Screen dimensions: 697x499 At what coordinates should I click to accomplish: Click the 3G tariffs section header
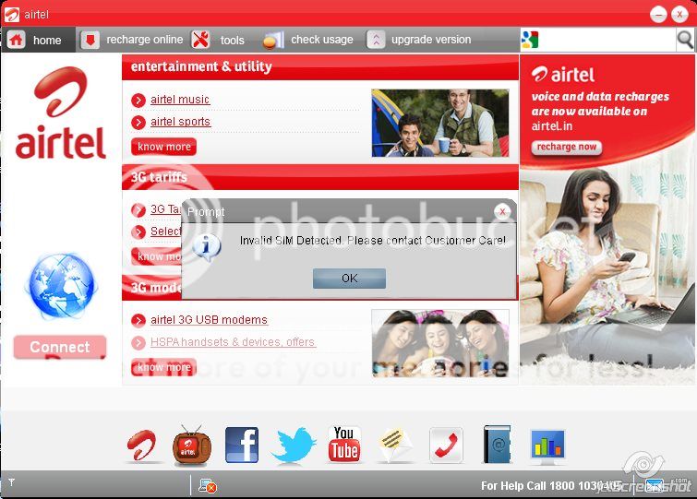[x=320, y=177]
